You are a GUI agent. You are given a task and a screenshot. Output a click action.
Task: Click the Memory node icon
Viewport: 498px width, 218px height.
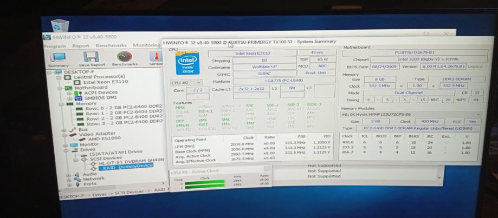(70, 104)
